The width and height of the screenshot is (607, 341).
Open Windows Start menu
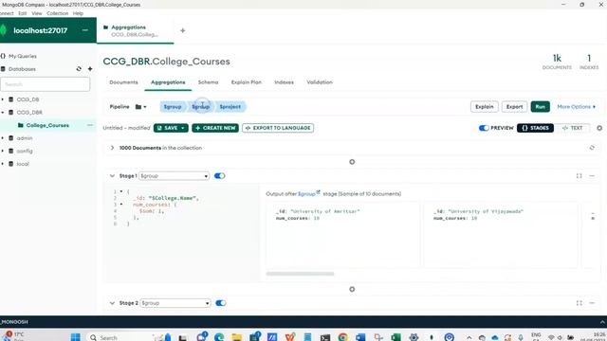click(76, 337)
